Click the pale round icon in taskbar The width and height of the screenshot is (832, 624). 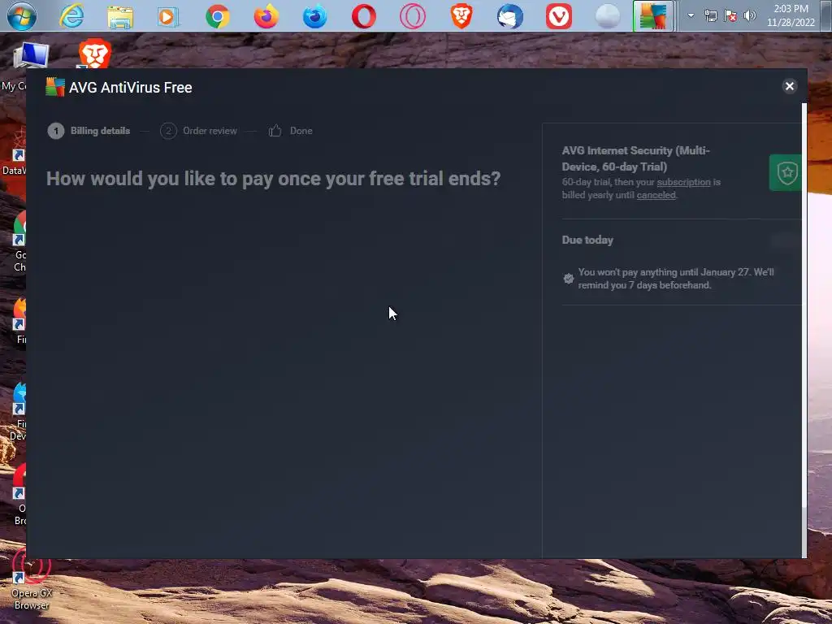click(x=608, y=16)
